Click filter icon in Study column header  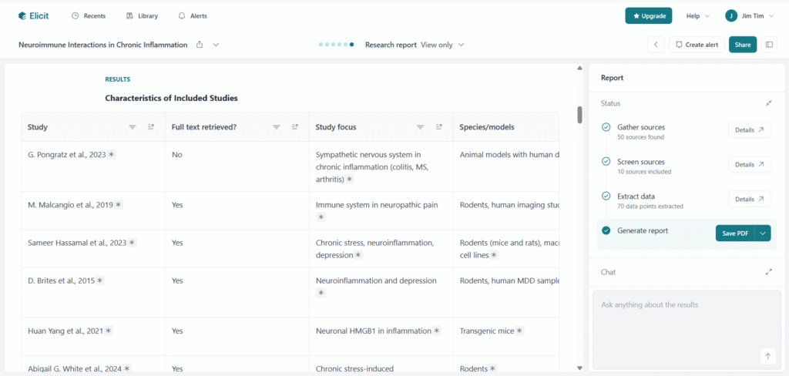[133, 127]
